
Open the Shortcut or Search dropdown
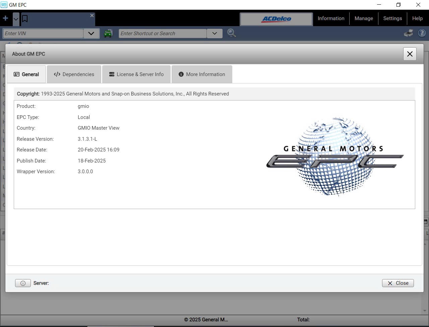214,33
